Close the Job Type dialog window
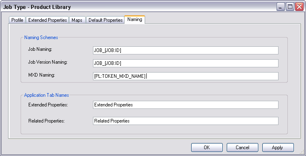This screenshot has width=306, height=156. (x=299, y=7)
